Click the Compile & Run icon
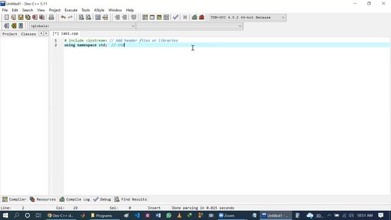The height and width of the screenshot is (220, 391). point(159,17)
